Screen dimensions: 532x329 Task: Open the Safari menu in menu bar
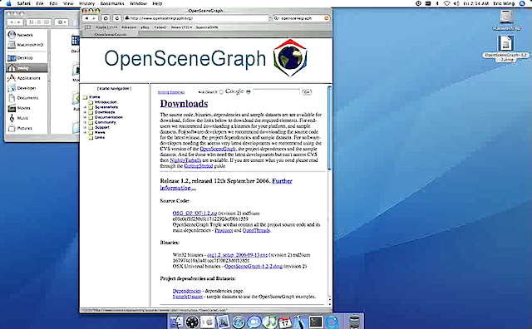point(23,3)
